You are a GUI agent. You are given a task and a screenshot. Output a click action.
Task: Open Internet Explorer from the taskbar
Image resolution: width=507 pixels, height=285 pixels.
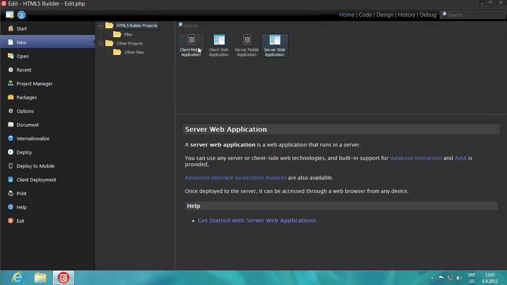(17, 278)
